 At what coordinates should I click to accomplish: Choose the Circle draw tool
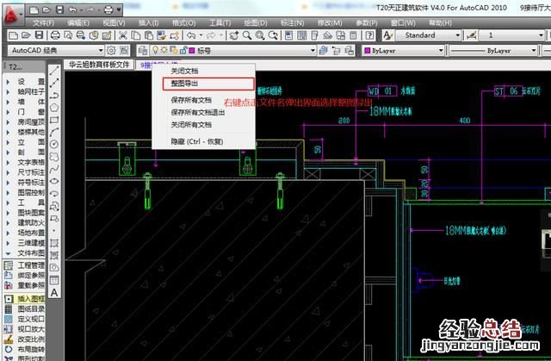[54, 145]
